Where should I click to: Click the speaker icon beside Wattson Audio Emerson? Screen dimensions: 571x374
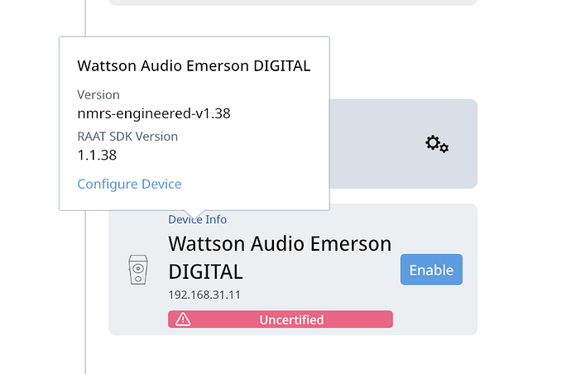coord(138,270)
